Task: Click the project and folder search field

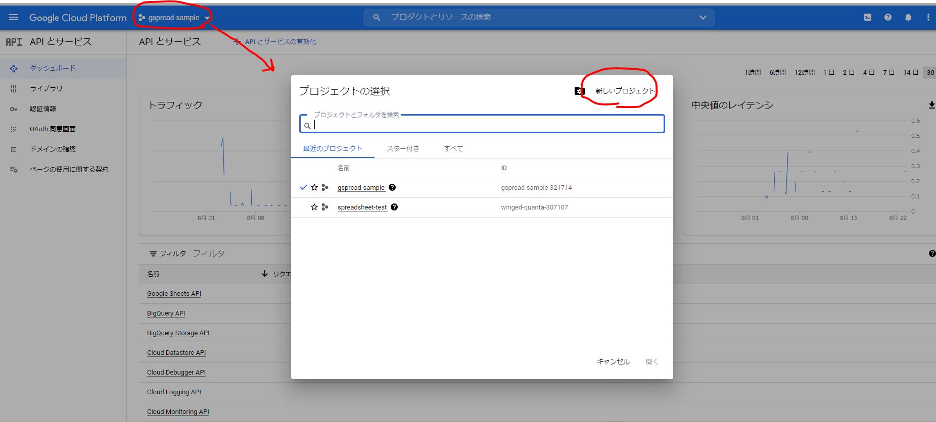Action: pos(485,125)
